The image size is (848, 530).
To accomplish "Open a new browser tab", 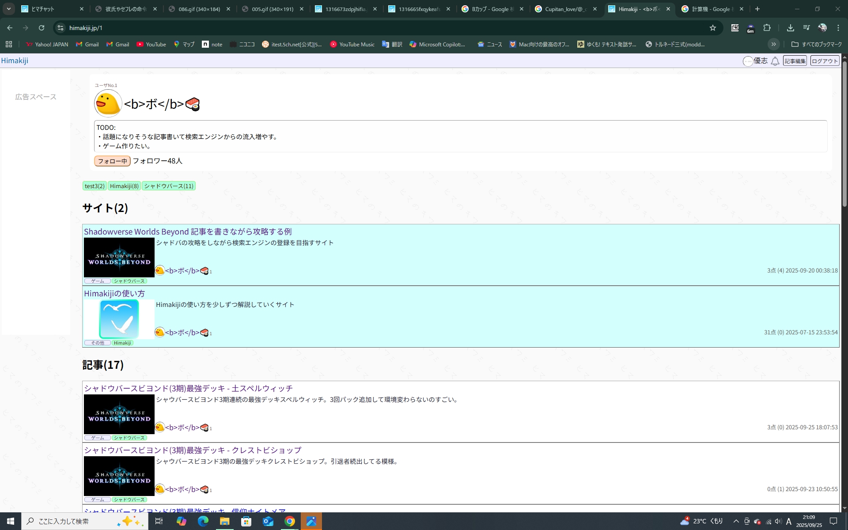I will coord(757,9).
